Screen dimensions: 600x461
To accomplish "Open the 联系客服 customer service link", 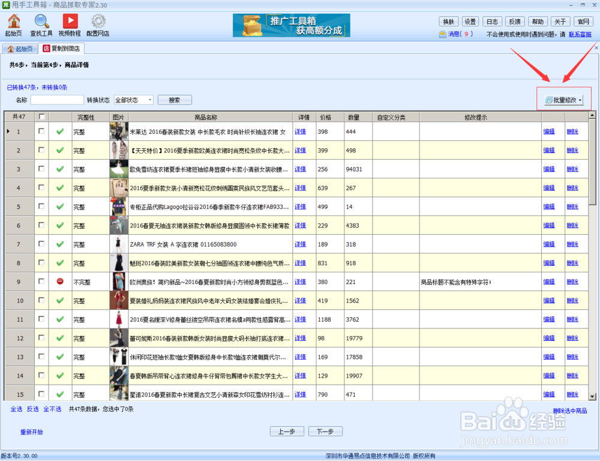I will (x=580, y=34).
